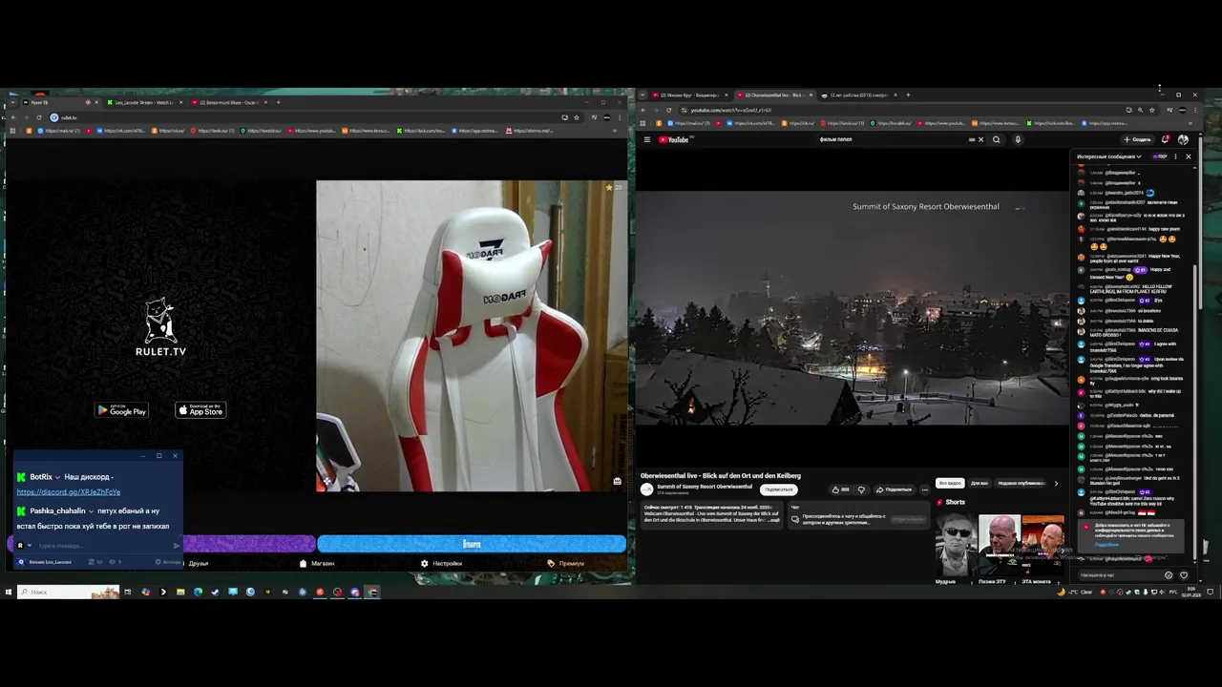1222x687 pixels.
Task: Select the 'Недавно опубликованные' filter chip
Action: click(1022, 483)
